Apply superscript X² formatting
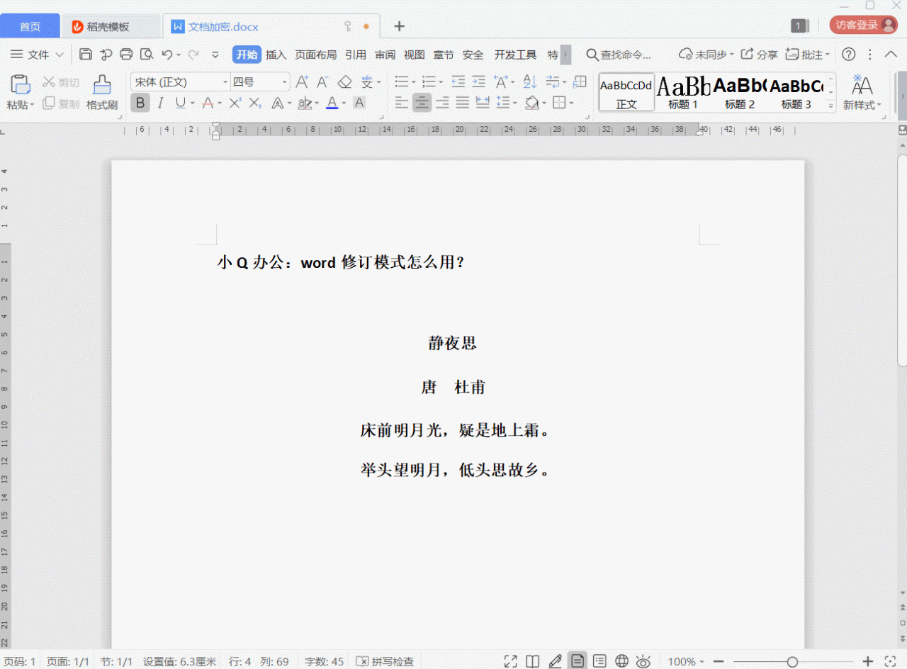907x669 pixels. (x=235, y=103)
